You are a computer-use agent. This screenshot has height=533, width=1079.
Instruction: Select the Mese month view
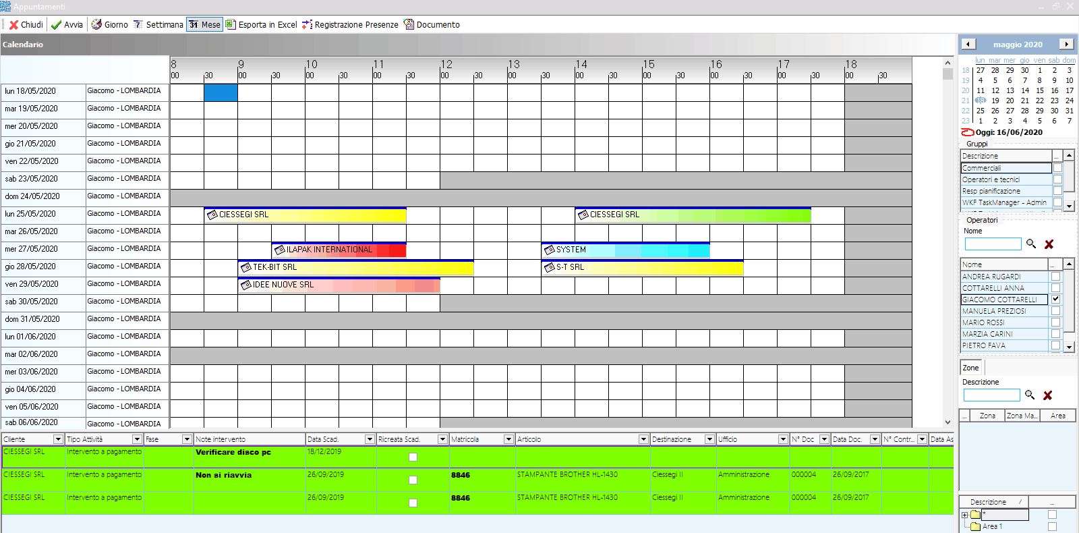click(204, 24)
